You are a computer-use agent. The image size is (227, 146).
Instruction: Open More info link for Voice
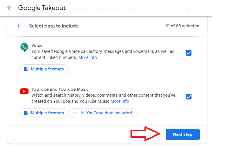click(88, 57)
